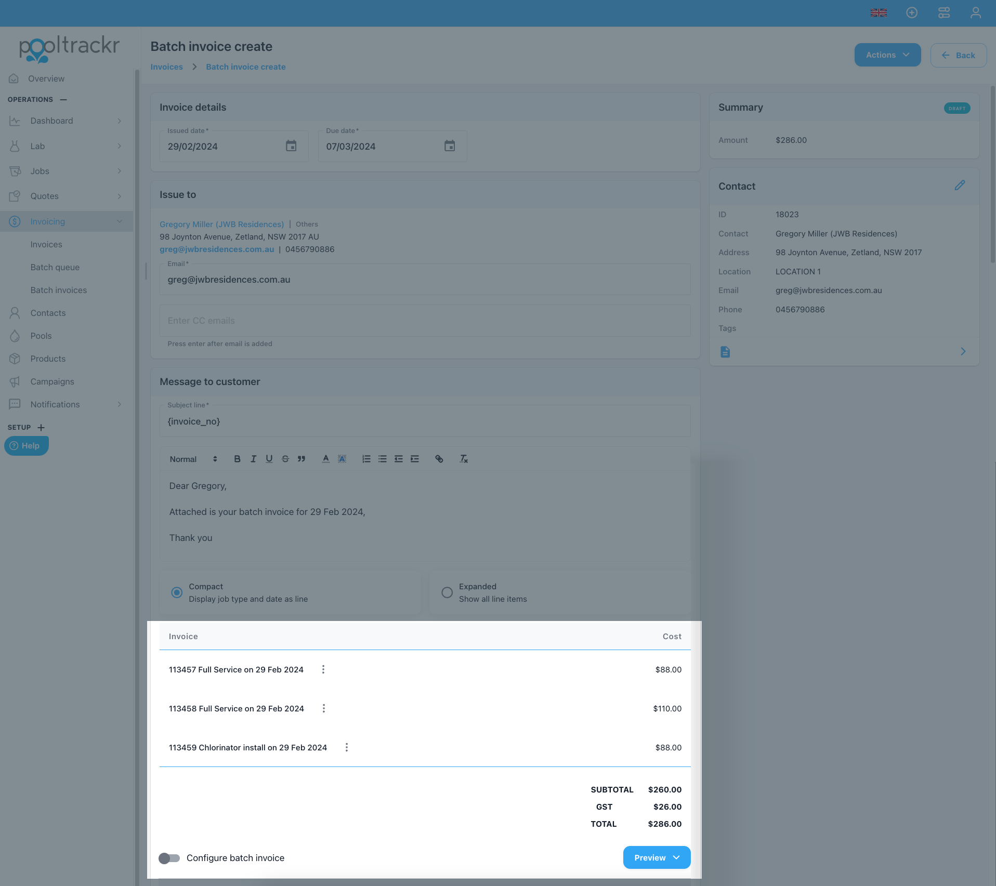This screenshot has height=886, width=996.
Task: Apply blockquote formatting in editor
Action: [301, 459]
